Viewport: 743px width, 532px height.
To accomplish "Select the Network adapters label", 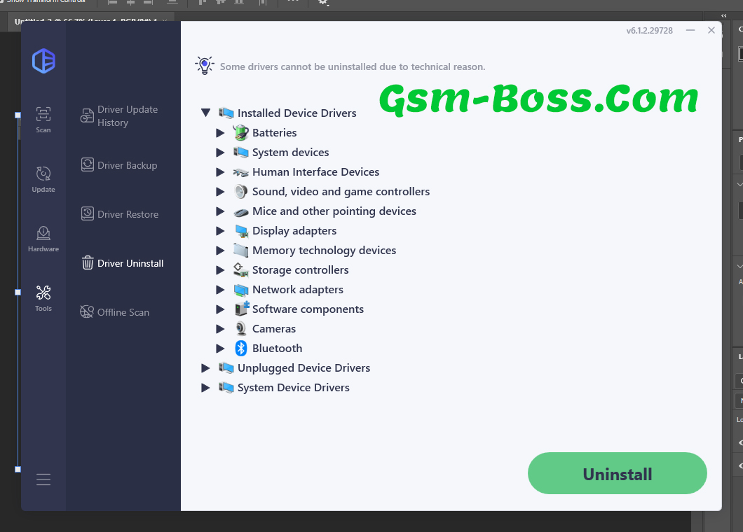I will tap(298, 290).
